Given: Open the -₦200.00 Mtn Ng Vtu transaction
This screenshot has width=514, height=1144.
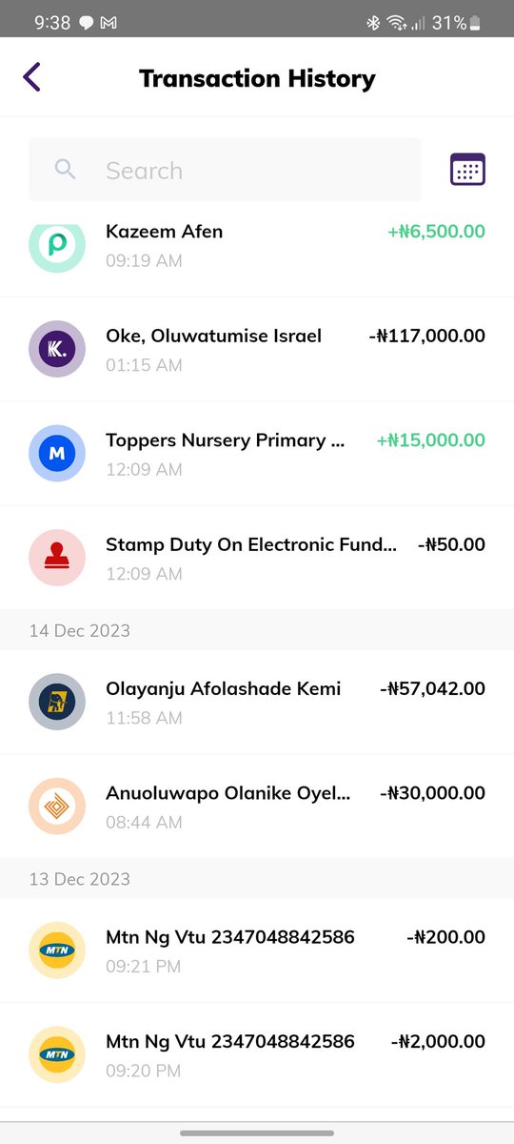Looking at the screenshot, I should pyautogui.click(x=257, y=950).
